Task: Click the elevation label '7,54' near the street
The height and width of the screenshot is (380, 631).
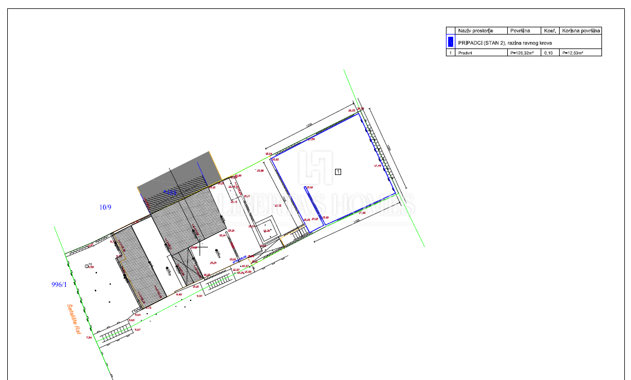Action: 89,338
